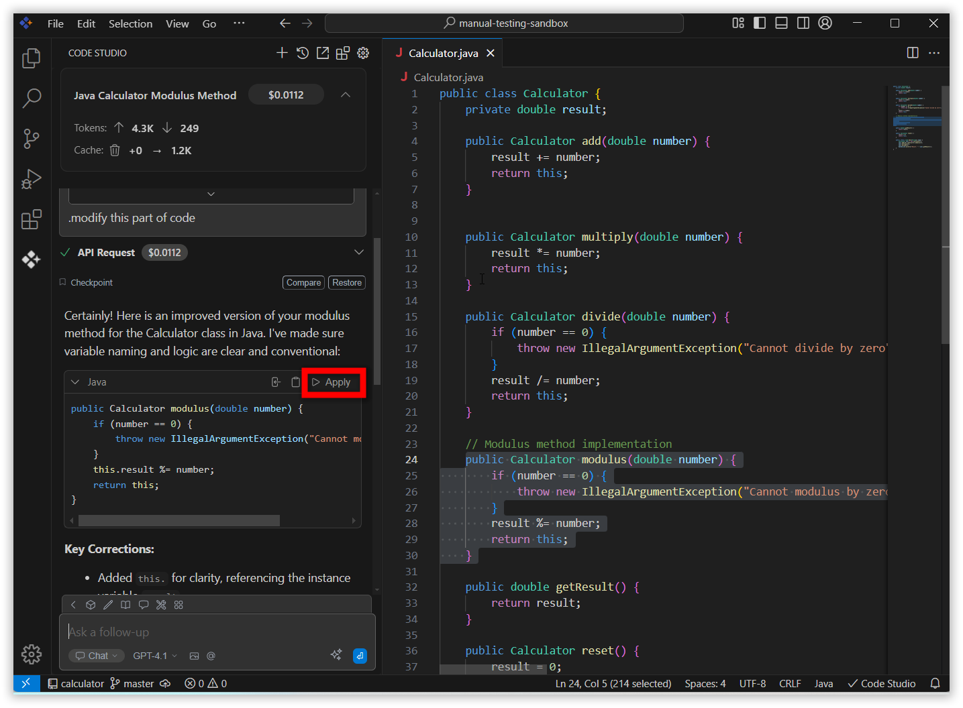963x708 pixels.
Task: Open Code Studio in editor popout icon
Action: tap(323, 53)
